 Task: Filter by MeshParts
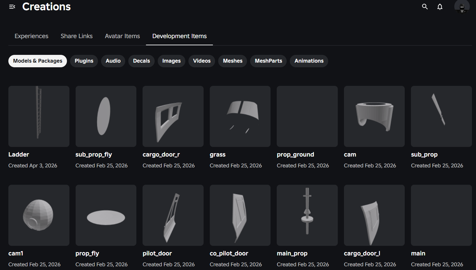point(268,61)
